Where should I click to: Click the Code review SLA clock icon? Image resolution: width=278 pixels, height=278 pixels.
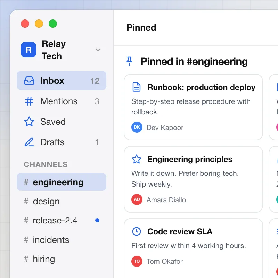(x=137, y=231)
